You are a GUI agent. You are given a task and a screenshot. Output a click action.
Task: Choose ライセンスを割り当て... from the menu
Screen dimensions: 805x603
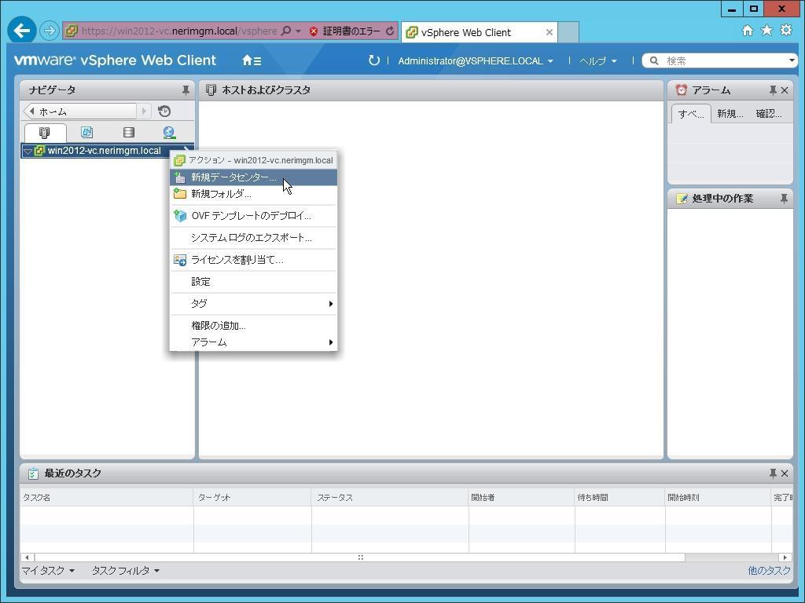[254, 260]
